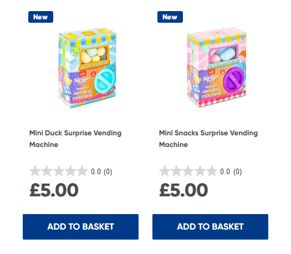Viewport: 291px width, 254px height.
Task: Click the Mini Snacks Surprise Vending Machine title
Action: point(208,139)
